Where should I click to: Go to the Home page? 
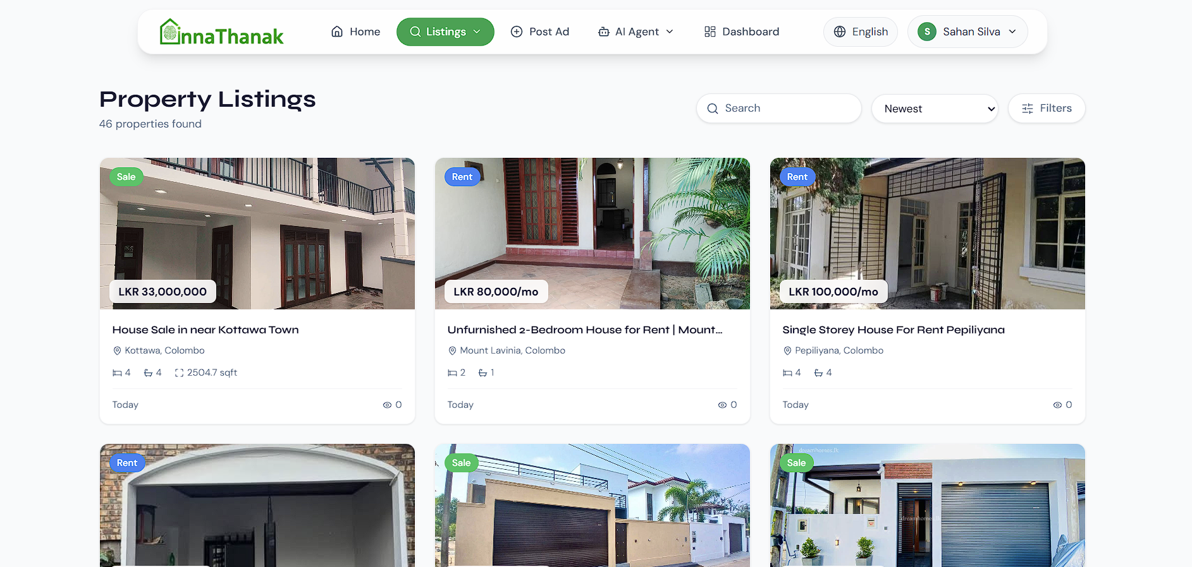(x=355, y=32)
